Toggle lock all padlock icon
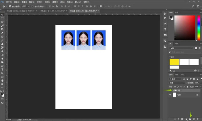 pos(187,87)
